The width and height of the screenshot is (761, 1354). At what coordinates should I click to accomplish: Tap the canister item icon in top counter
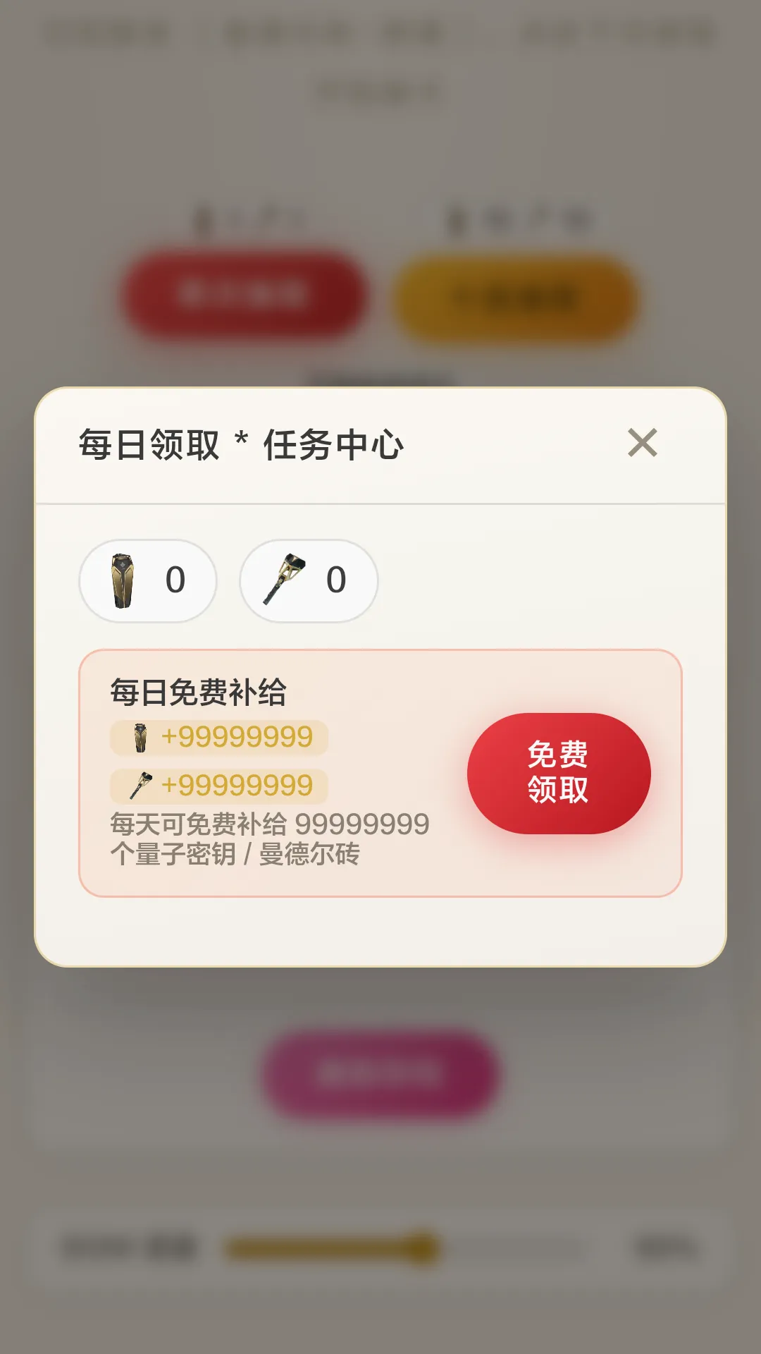pyautogui.click(x=123, y=580)
